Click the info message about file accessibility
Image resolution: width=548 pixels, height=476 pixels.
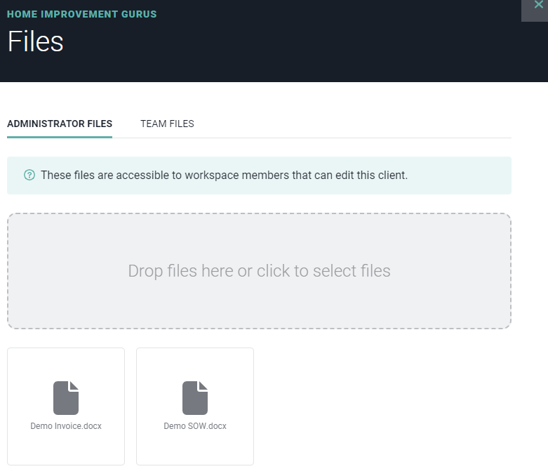click(x=224, y=175)
